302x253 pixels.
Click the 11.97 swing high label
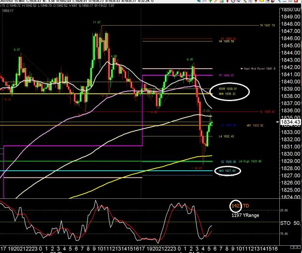tap(97, 22)
